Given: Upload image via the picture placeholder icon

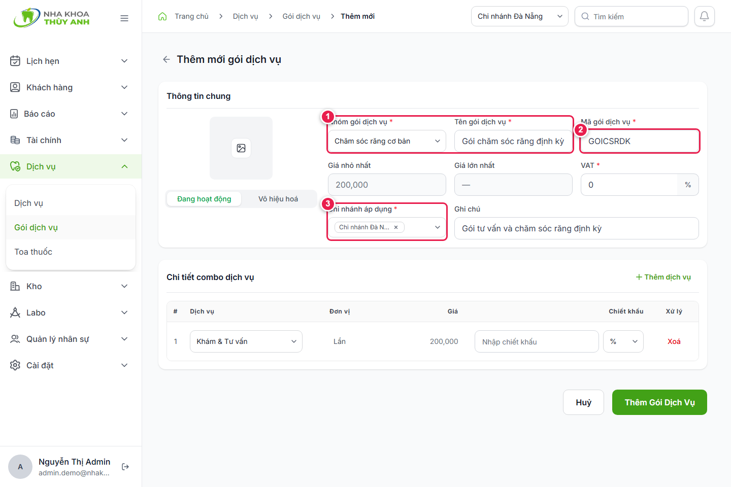Looking at the screenshot, I should 241,148.
